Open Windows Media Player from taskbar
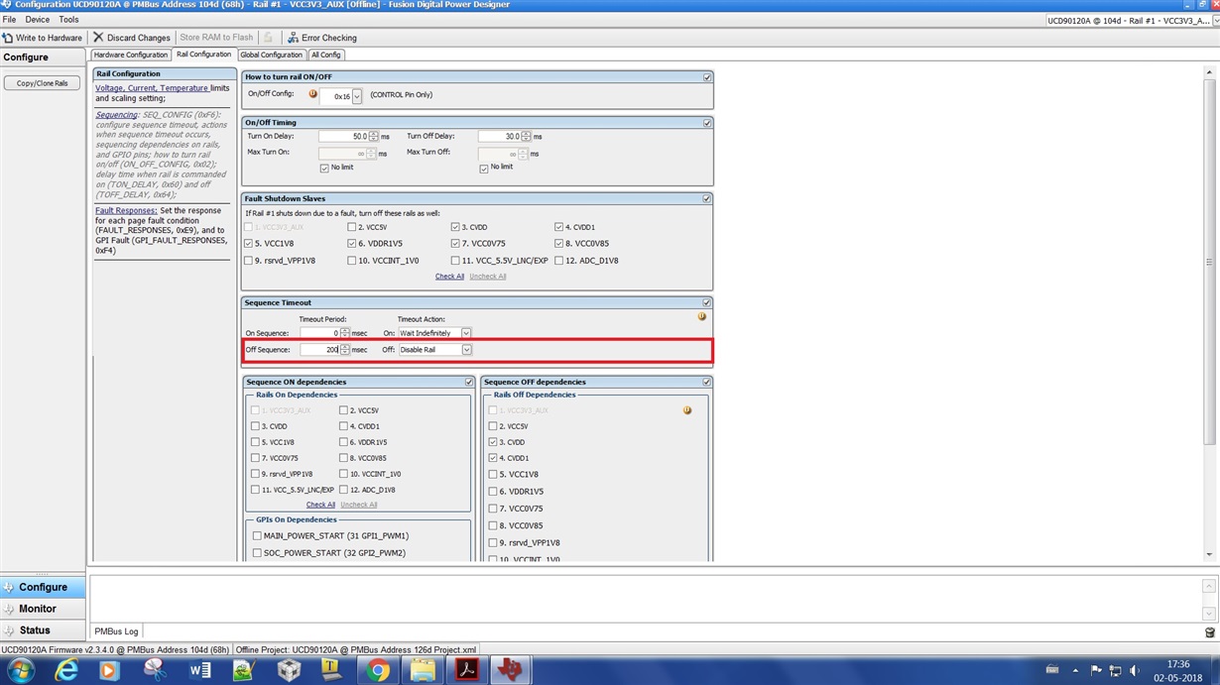The height and width of the screenshot is (685, 1220). 109,671
